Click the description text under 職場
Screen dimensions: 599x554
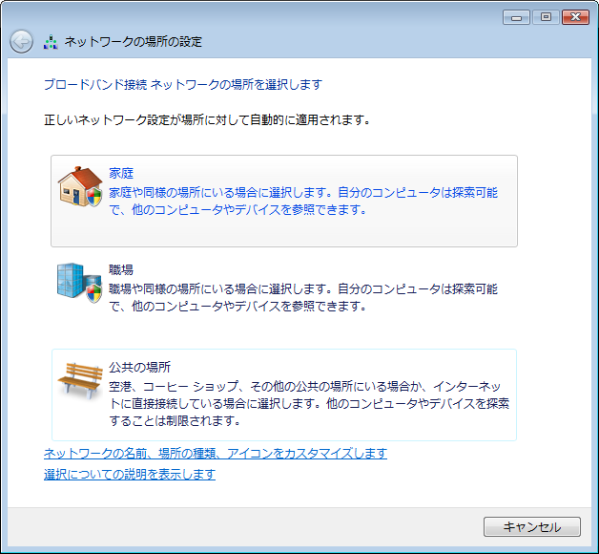tap(303, 297)
